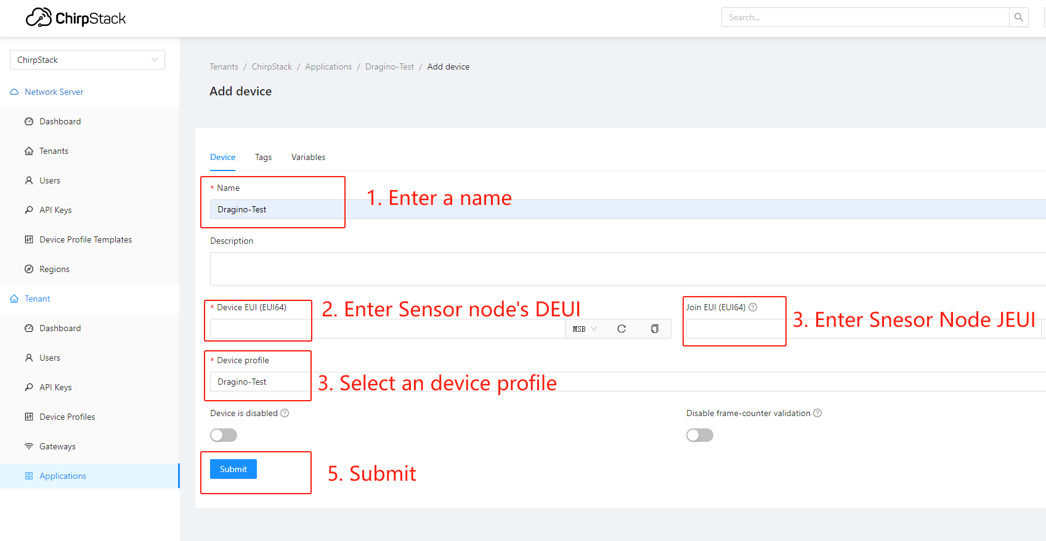Image resolution: width=1046 pixels, height=541 pixels.
Task: Switch to the Variables tab
Action: point(308,157)
